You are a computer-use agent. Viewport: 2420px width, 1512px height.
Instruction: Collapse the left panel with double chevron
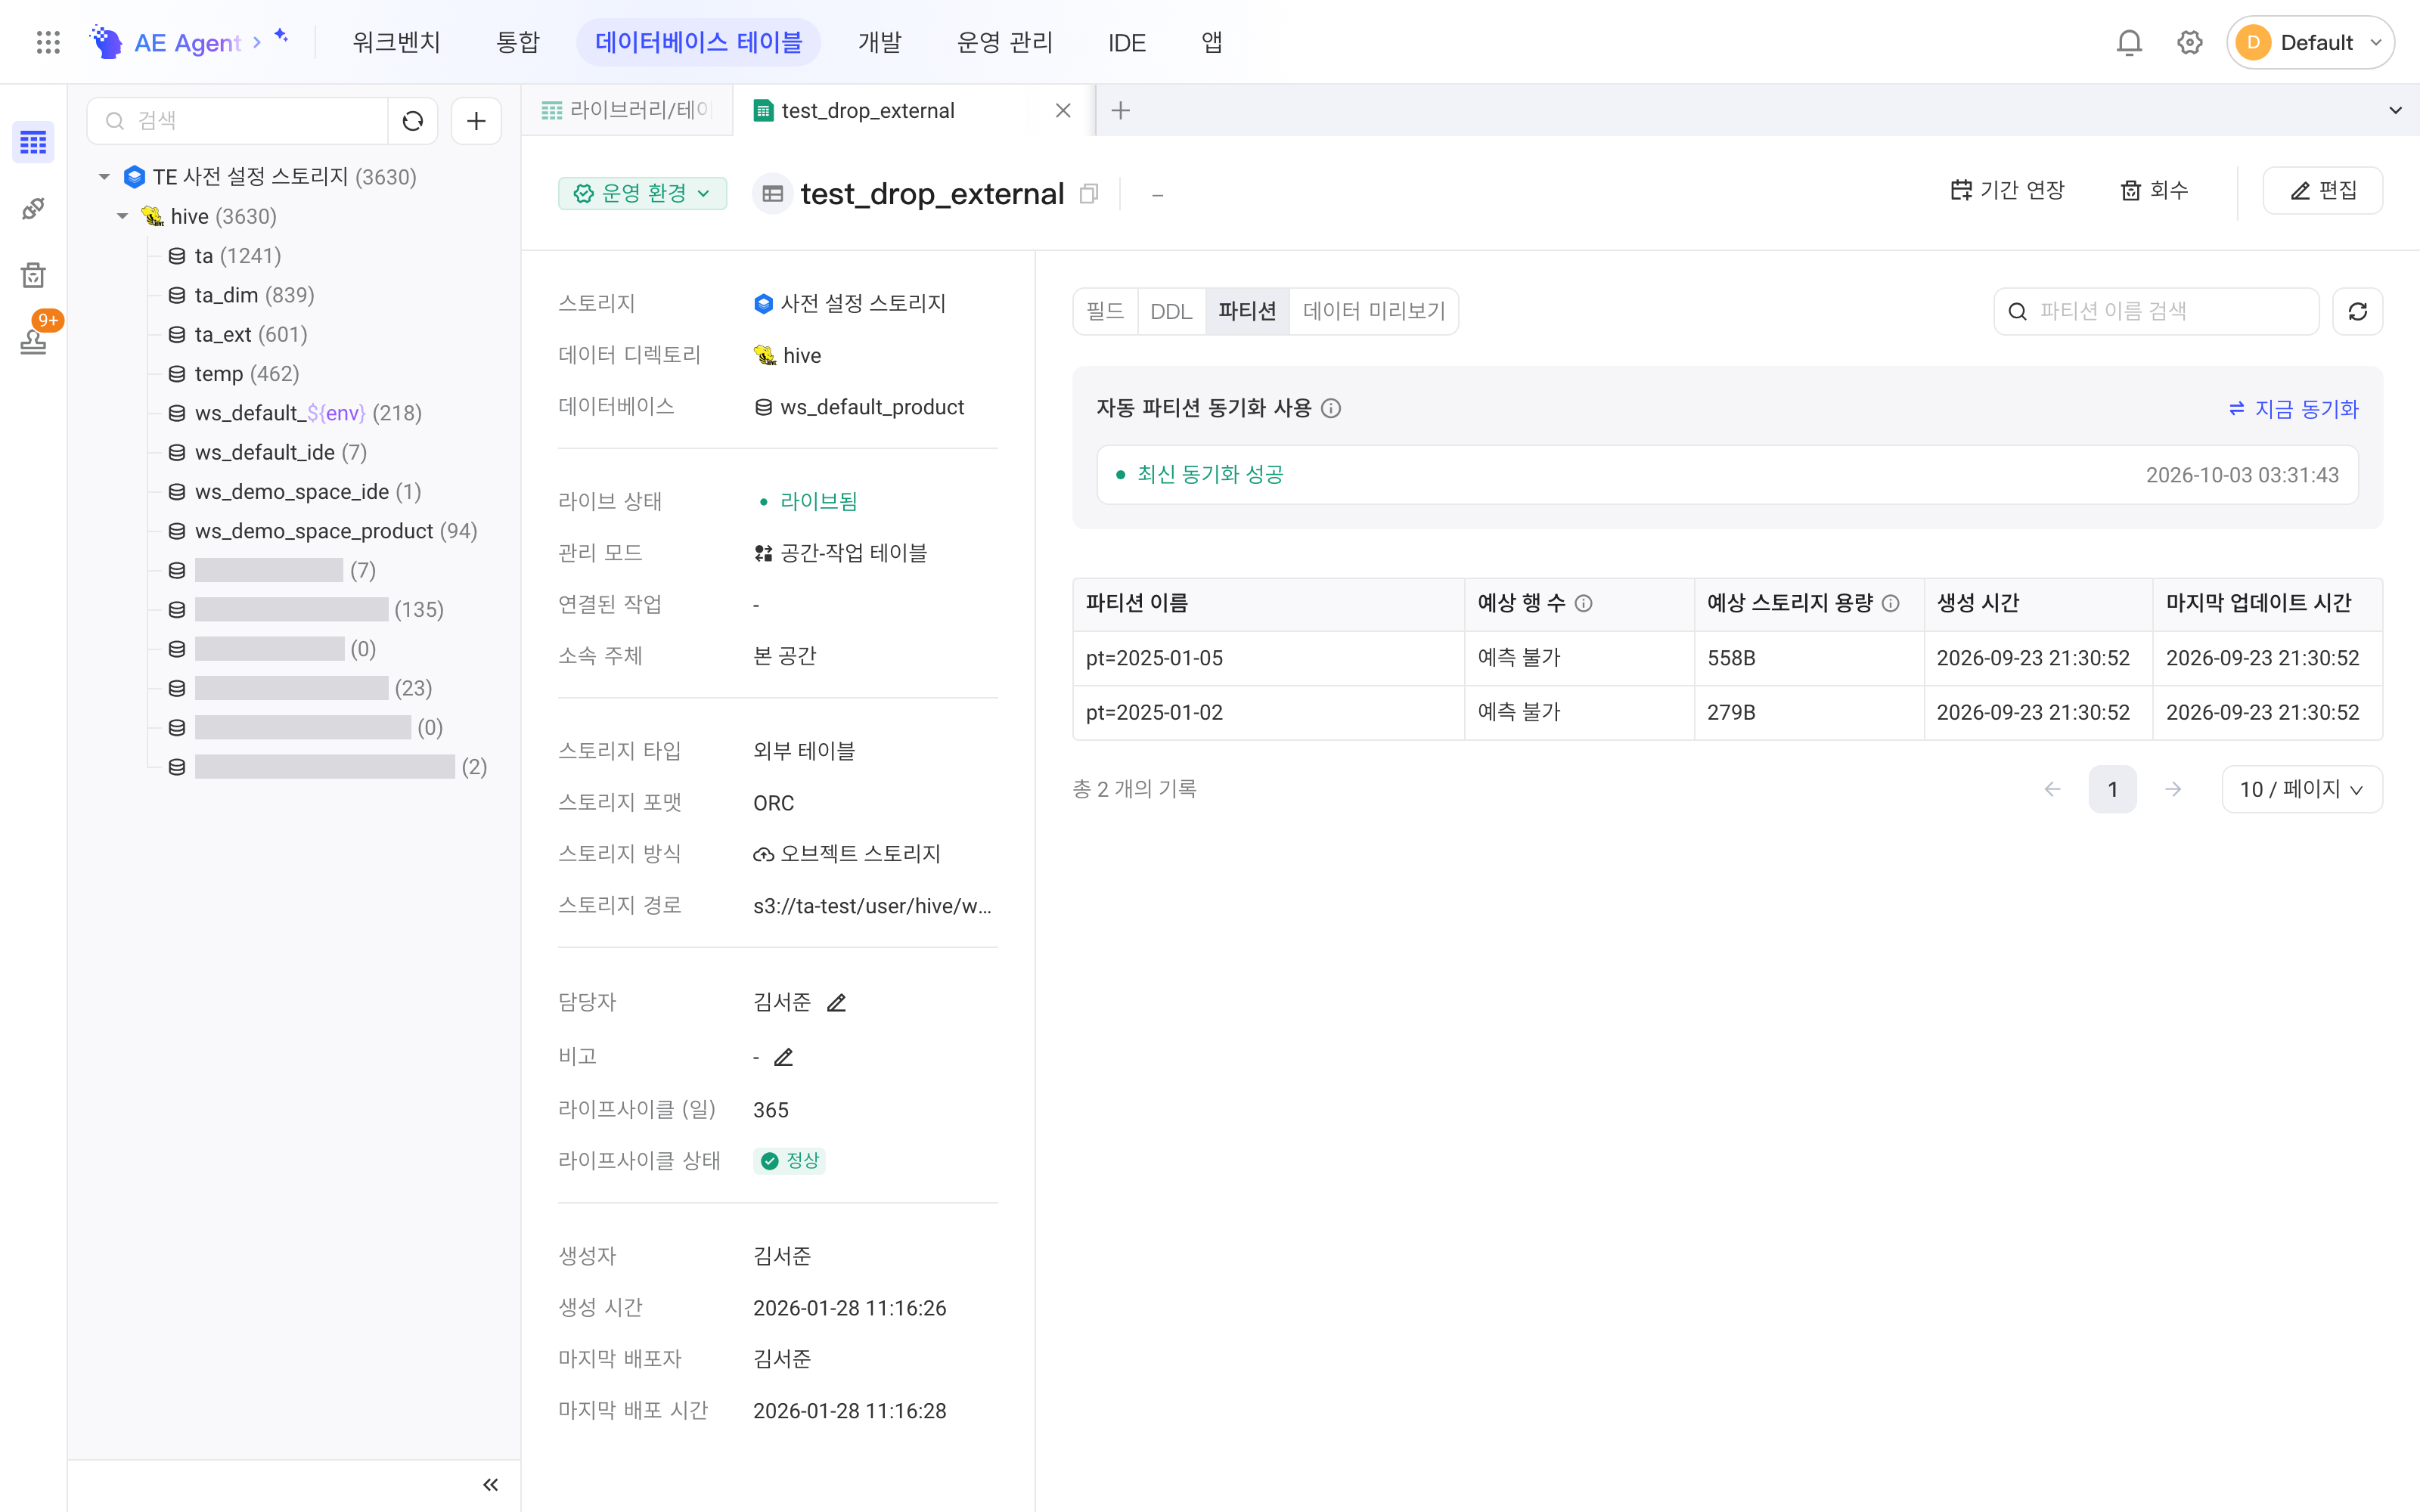coord(490,1484)
